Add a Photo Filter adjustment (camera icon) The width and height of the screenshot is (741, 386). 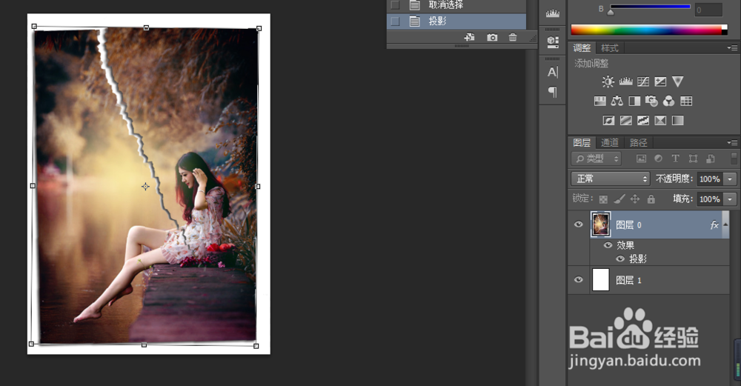point(651,101)
